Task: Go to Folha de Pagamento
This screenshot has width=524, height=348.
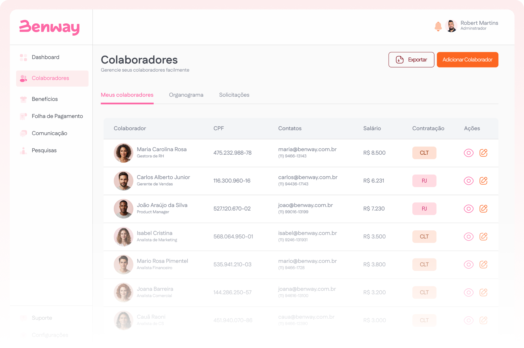Action: coord(57,116)
